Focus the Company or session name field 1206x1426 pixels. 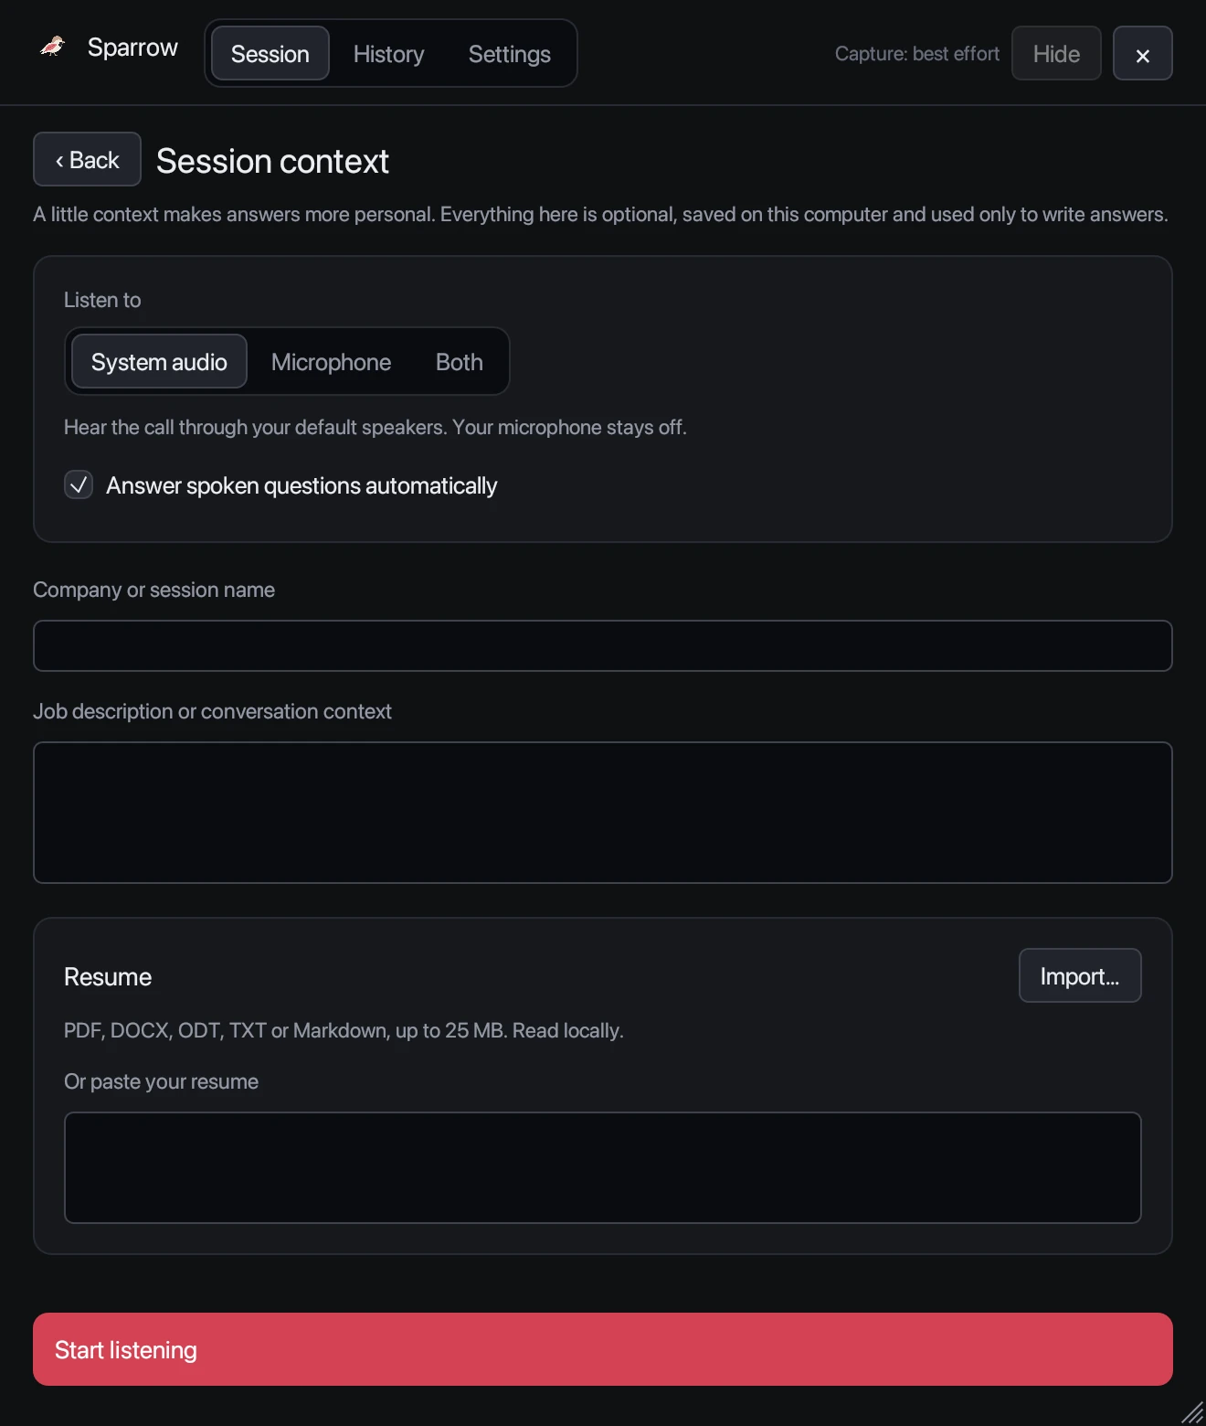pyautogui.click(x=603, y=646)
